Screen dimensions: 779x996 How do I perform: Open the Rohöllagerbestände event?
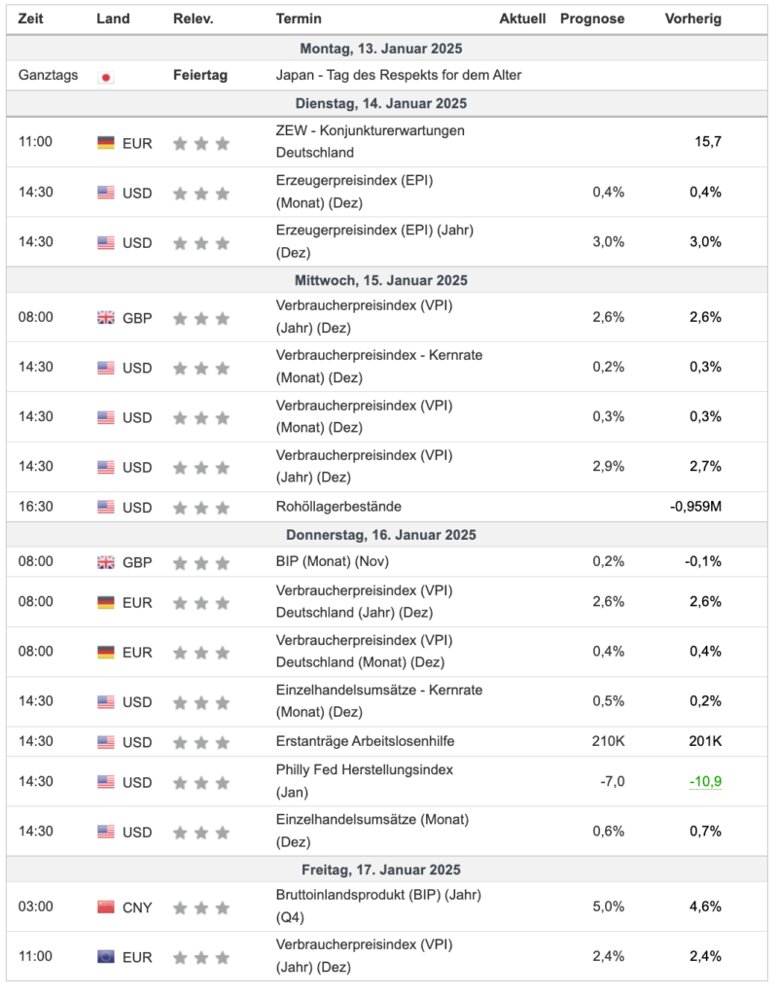tap(338, 507)
